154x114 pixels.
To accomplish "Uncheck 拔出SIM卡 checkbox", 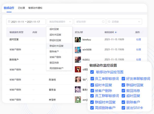I will click(x=123, y=108).
